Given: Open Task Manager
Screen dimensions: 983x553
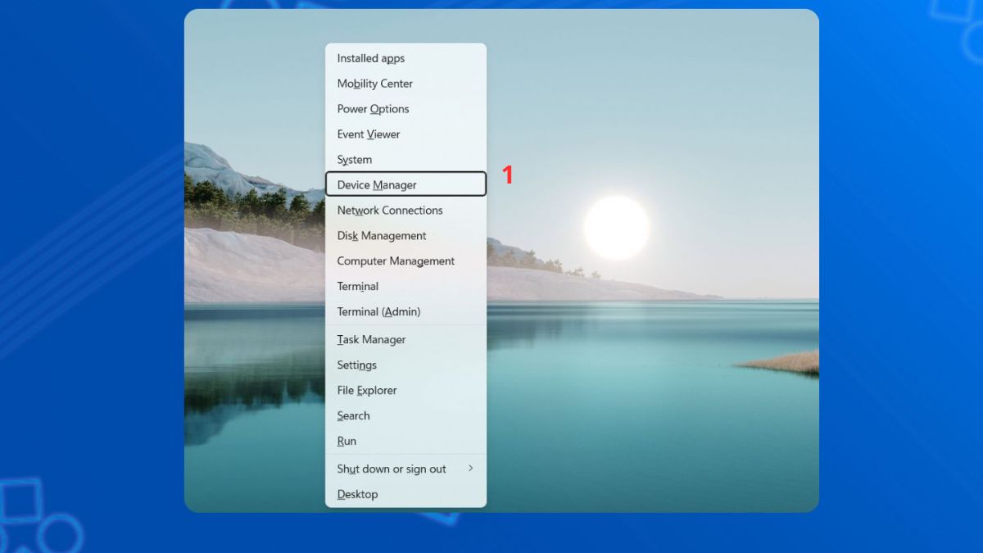Looking at the screenshot, I should [x=371, y=340].
